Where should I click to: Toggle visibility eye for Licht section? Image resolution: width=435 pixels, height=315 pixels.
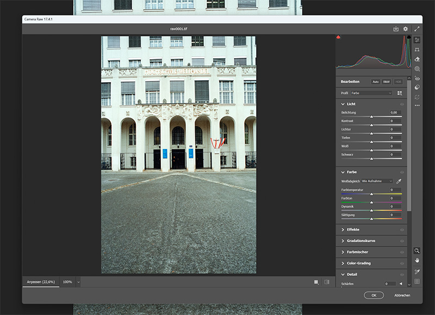pos(402,104)
